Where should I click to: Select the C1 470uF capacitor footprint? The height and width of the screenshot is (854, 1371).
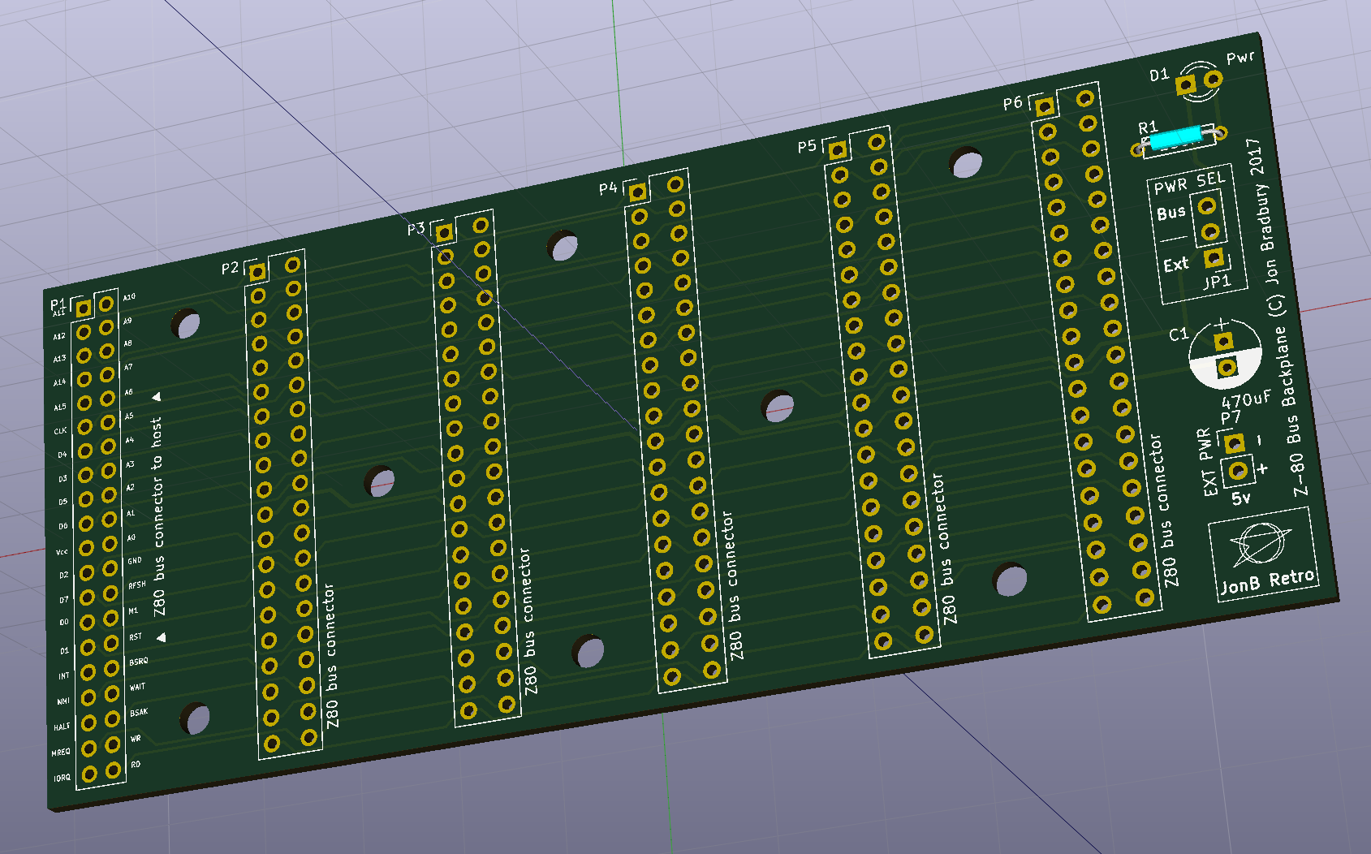tap(1226, 354)
